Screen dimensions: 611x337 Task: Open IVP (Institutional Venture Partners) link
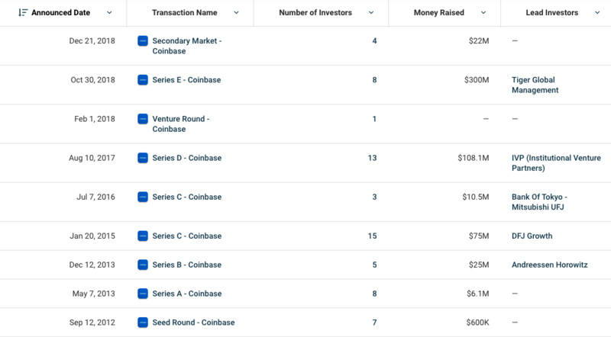tap(556, 163)
